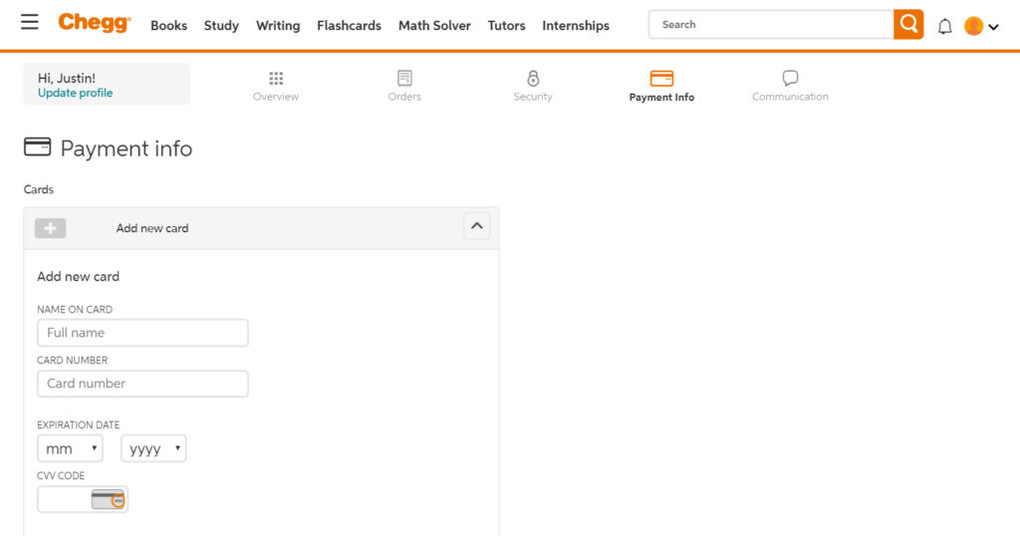Open the Orders receipt icon

(404, 79)
